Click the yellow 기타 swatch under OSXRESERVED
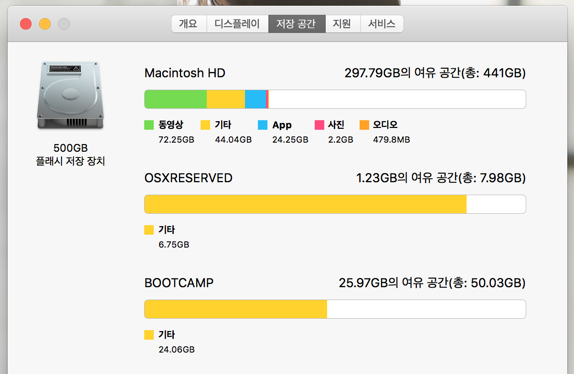The height and width of the screenshot is (374, 574). [149, 230]
